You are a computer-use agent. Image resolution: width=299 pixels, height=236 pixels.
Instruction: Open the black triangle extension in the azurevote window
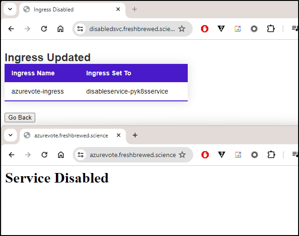222,155
